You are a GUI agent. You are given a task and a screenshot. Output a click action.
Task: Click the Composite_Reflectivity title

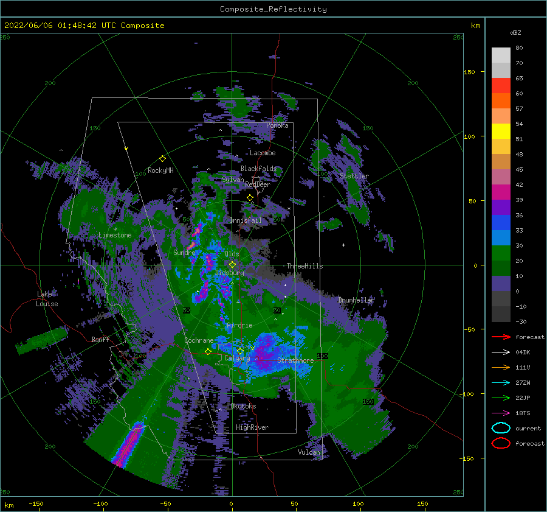pos(273,9)
